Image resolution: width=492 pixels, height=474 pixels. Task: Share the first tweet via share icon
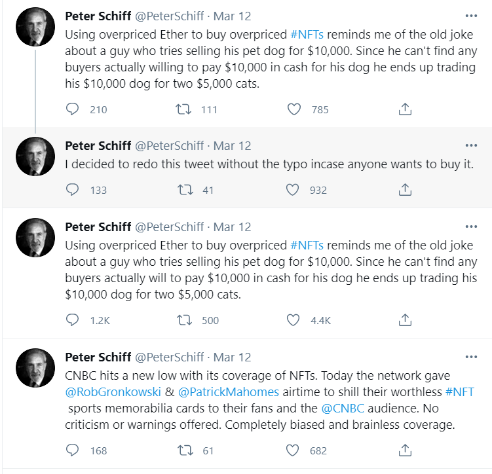(405, 109)
